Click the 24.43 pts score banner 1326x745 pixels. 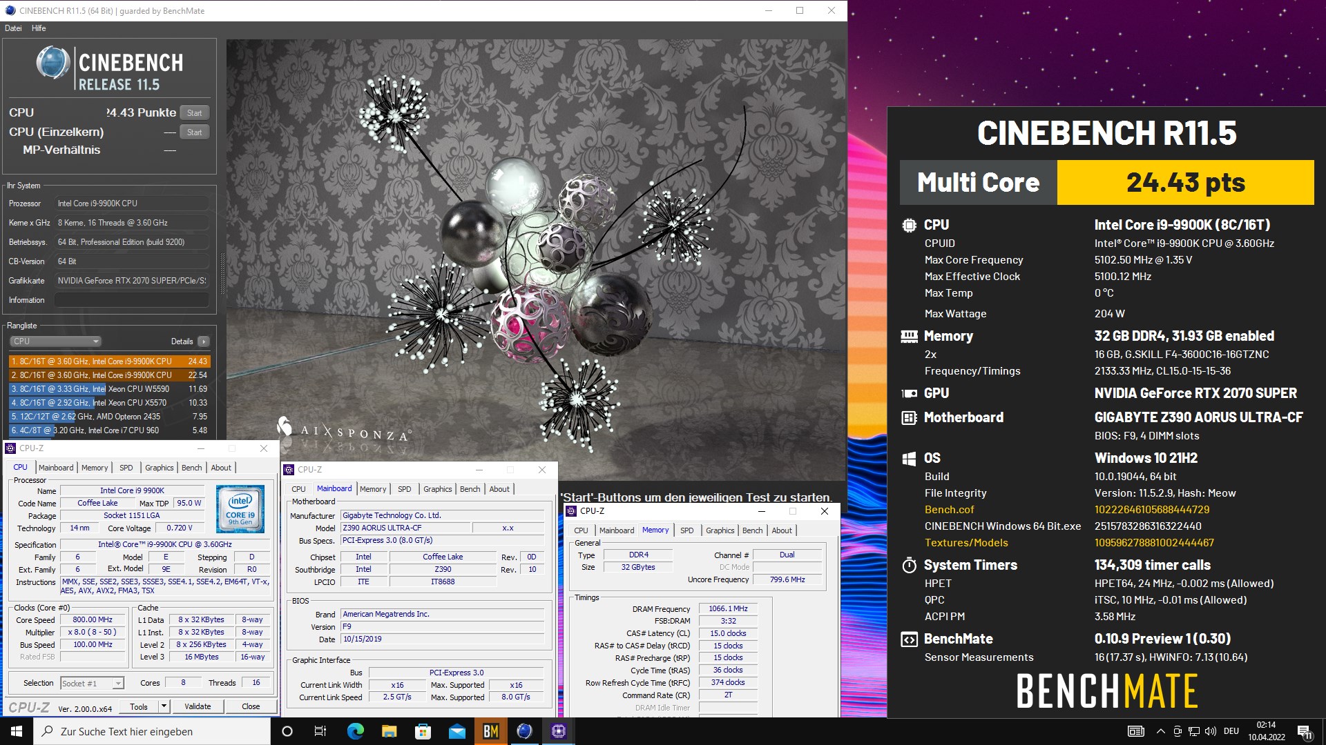coord(1185,183)
